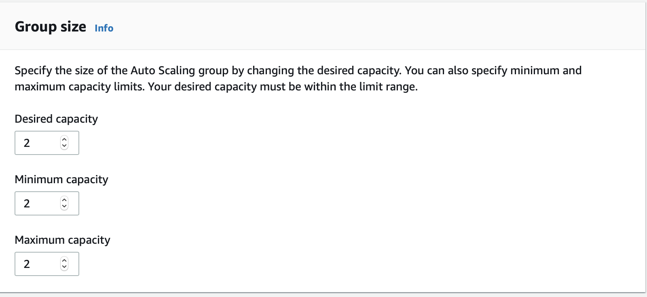Increment Maximum capacity using the up arrow
Screen dimensions: 647x297
tap(64, 260)
